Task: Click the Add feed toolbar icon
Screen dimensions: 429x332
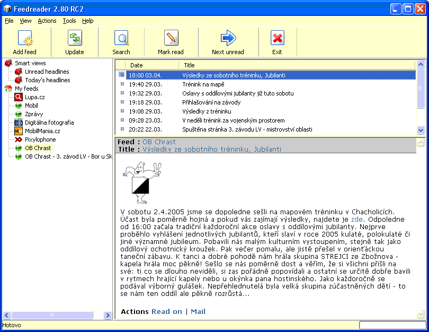Action: tap(25, 38)
